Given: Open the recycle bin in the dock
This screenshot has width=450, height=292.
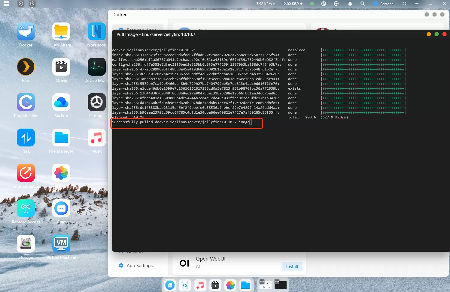Looking at the screenshot, I should pyautogui.click(x=185, y=285).
